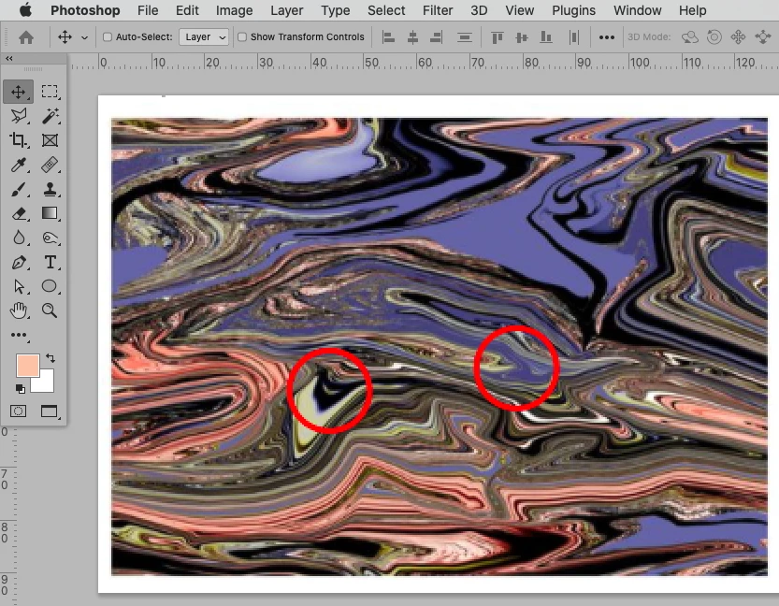Select the Frame tool

(50, 140)
